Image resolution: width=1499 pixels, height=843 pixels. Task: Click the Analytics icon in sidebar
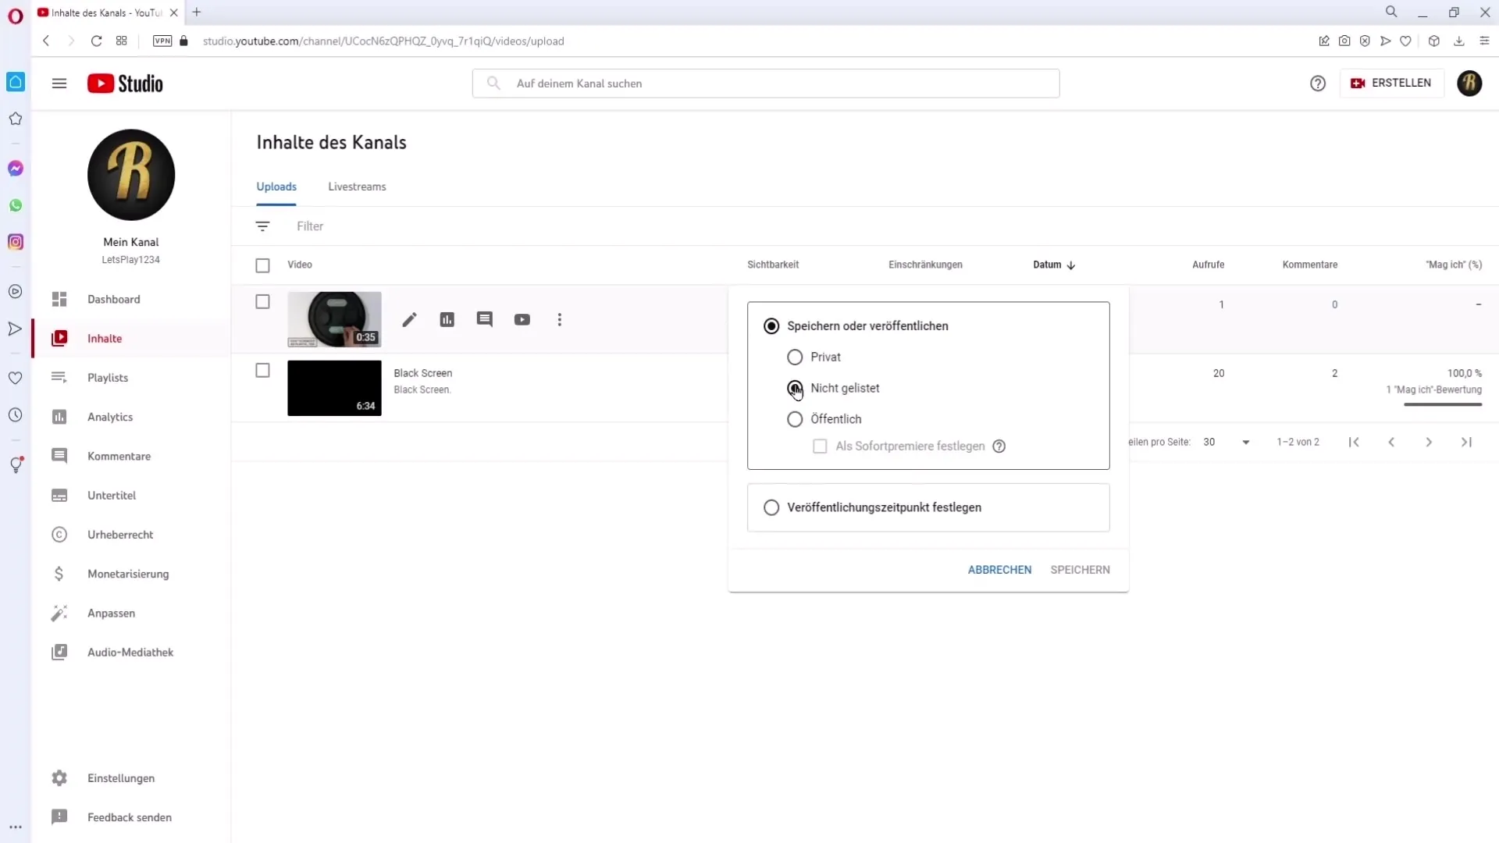(59, 417)
